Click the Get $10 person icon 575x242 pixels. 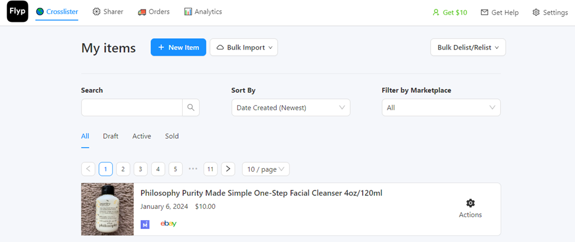[x=436, y=12]
